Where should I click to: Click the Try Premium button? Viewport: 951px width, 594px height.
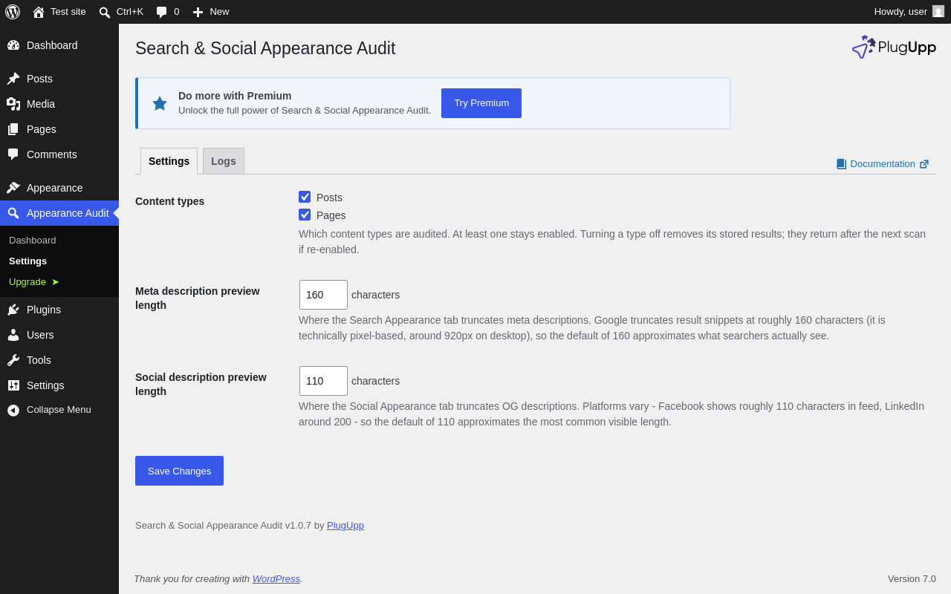[x=481, y=103]
